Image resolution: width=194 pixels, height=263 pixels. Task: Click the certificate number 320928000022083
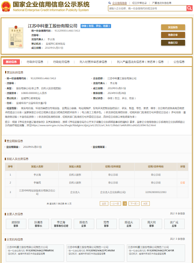(x=156, y=192)
